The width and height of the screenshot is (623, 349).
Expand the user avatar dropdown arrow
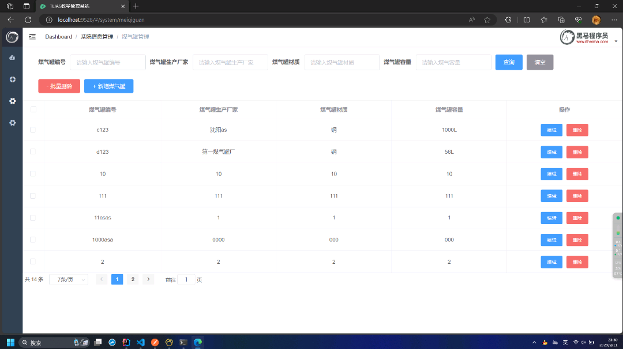616,41
